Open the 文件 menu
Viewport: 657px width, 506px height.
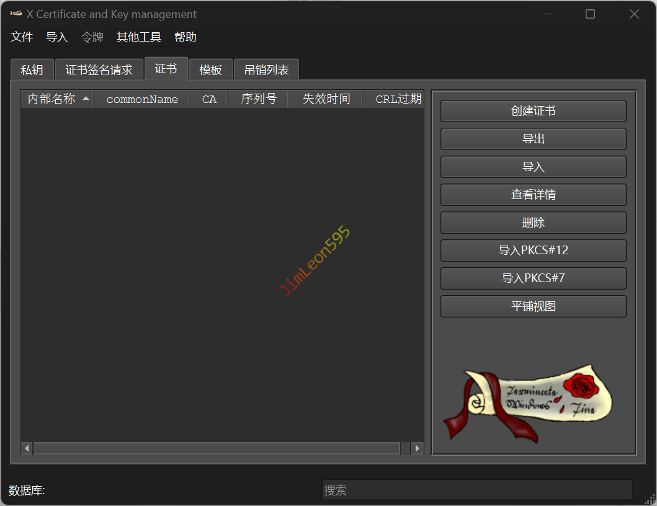22,37
